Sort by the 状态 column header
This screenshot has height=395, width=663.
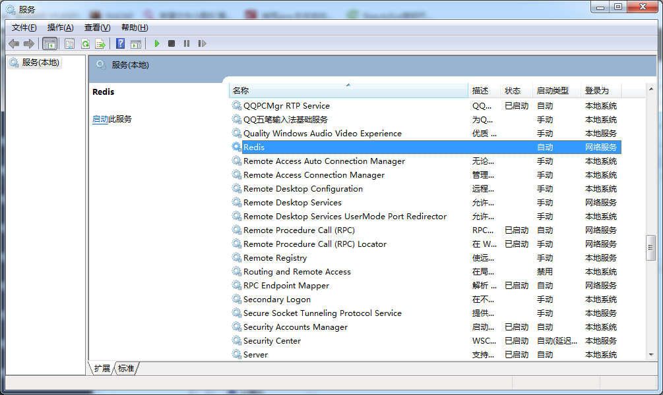517,91
